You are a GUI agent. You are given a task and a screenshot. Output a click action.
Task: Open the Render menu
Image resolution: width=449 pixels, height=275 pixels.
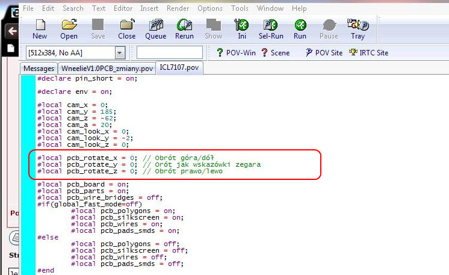point(178,8)
